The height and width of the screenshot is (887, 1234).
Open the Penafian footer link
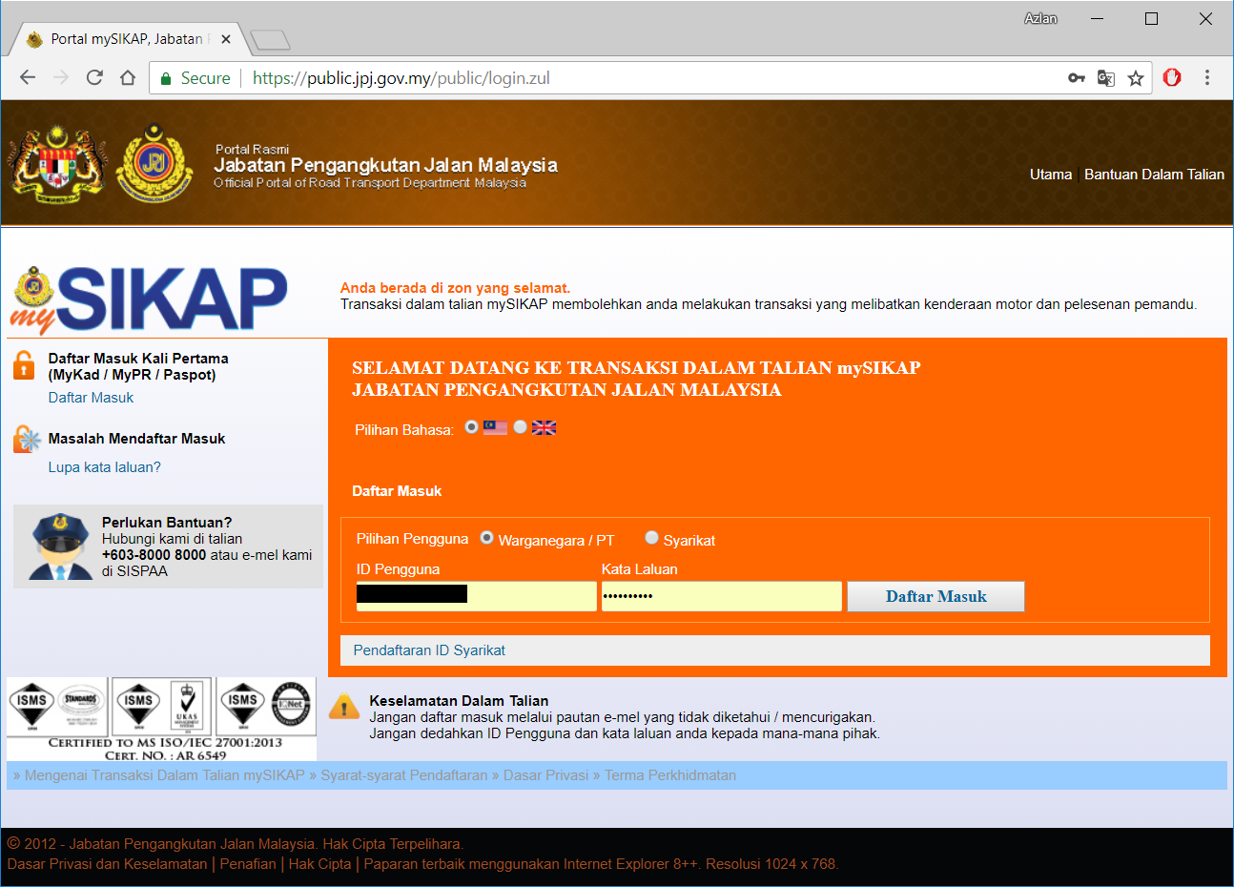pos(248,864)
